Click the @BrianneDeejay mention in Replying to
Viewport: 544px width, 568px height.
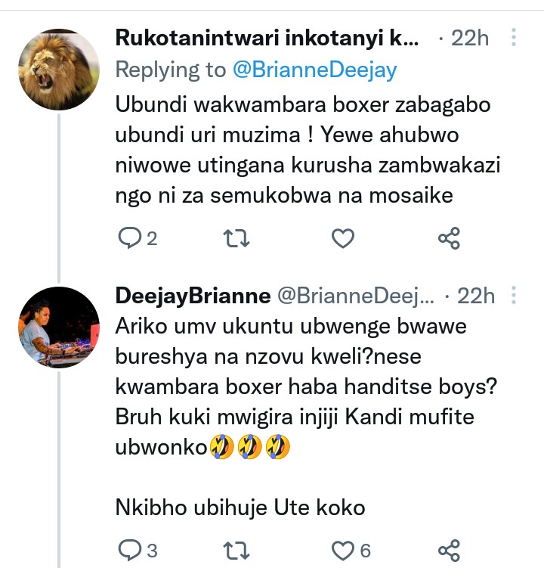coord(314,70)
